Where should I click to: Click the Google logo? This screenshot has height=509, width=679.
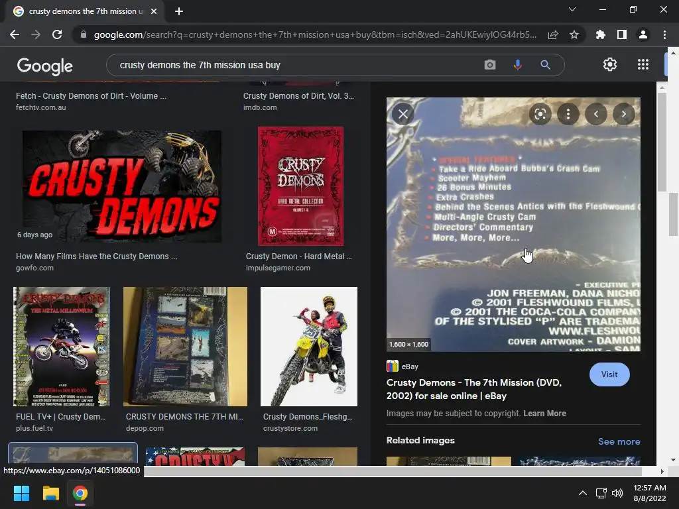click(44, 66)
